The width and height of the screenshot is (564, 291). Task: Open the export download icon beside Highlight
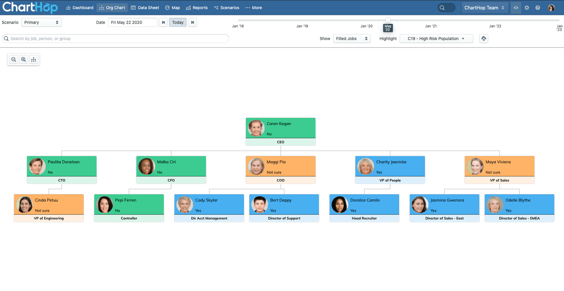(x=484, y=38)
